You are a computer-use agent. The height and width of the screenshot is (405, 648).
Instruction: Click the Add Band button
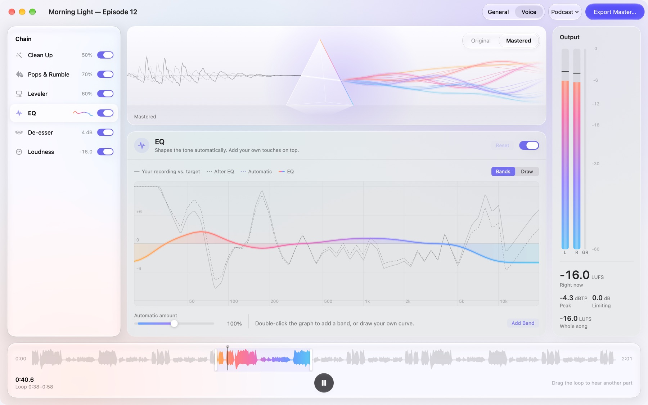tap(523, 323)
